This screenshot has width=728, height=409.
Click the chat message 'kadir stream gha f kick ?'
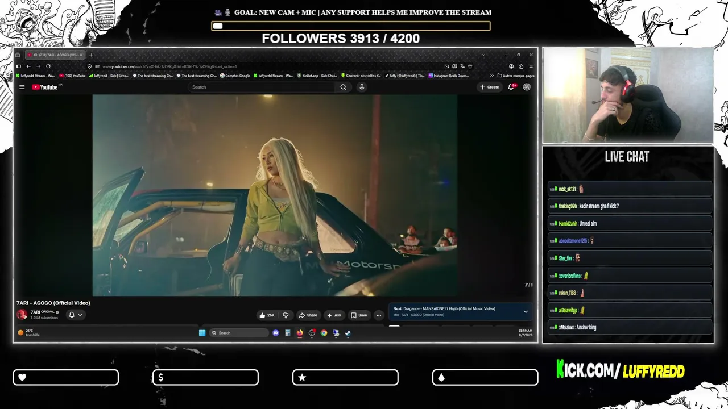click(599, 206)
